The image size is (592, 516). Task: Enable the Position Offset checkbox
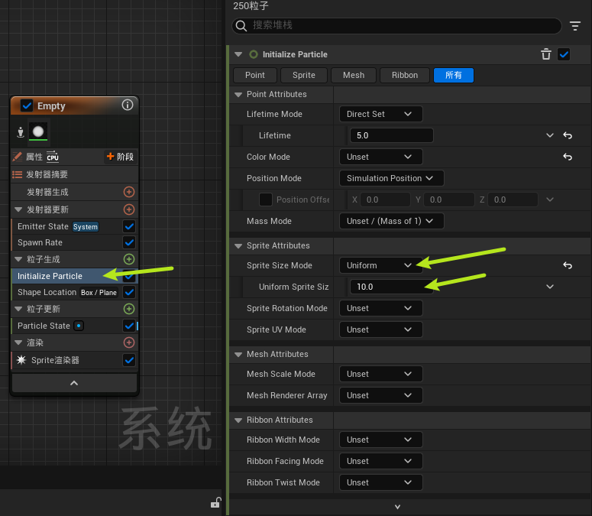coord(266,200)
